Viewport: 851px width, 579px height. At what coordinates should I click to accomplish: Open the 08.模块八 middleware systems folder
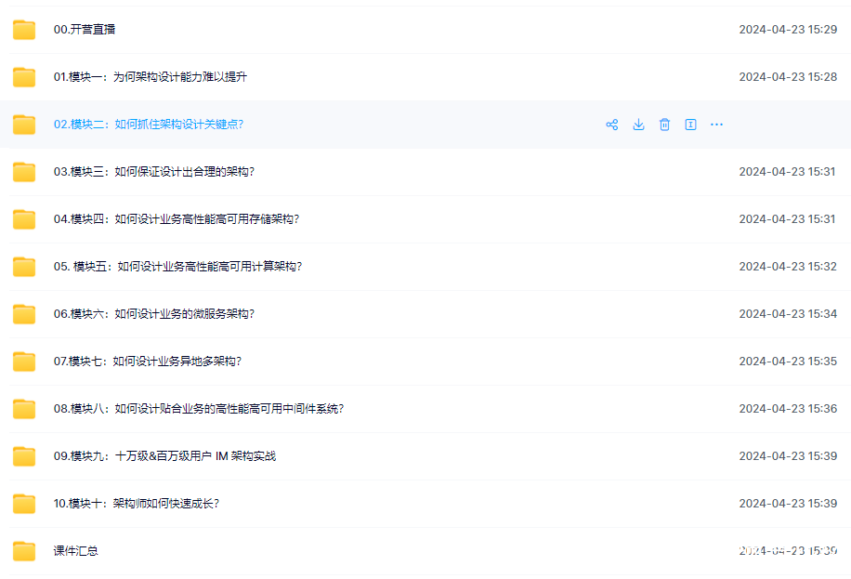(198, 409)
